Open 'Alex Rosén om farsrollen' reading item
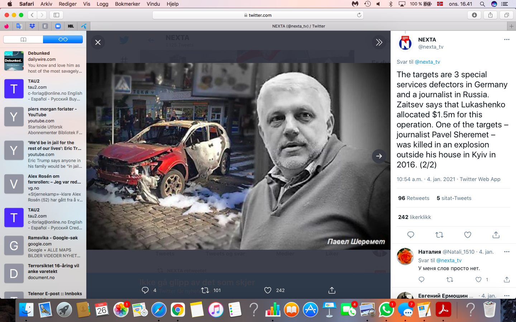 click(x=43, y=188)
